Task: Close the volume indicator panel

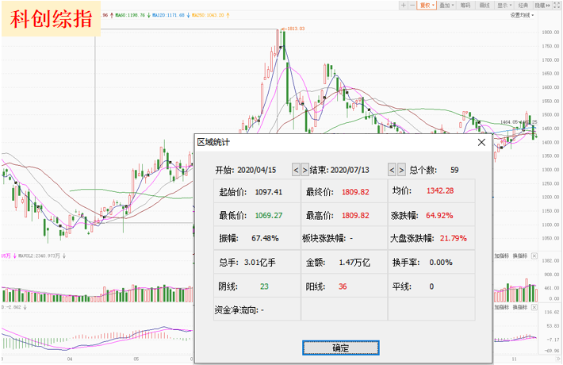Action: (534, 255)
